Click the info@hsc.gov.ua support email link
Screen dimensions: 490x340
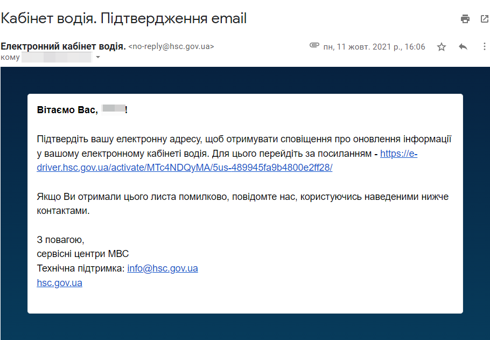click(163, 268)
